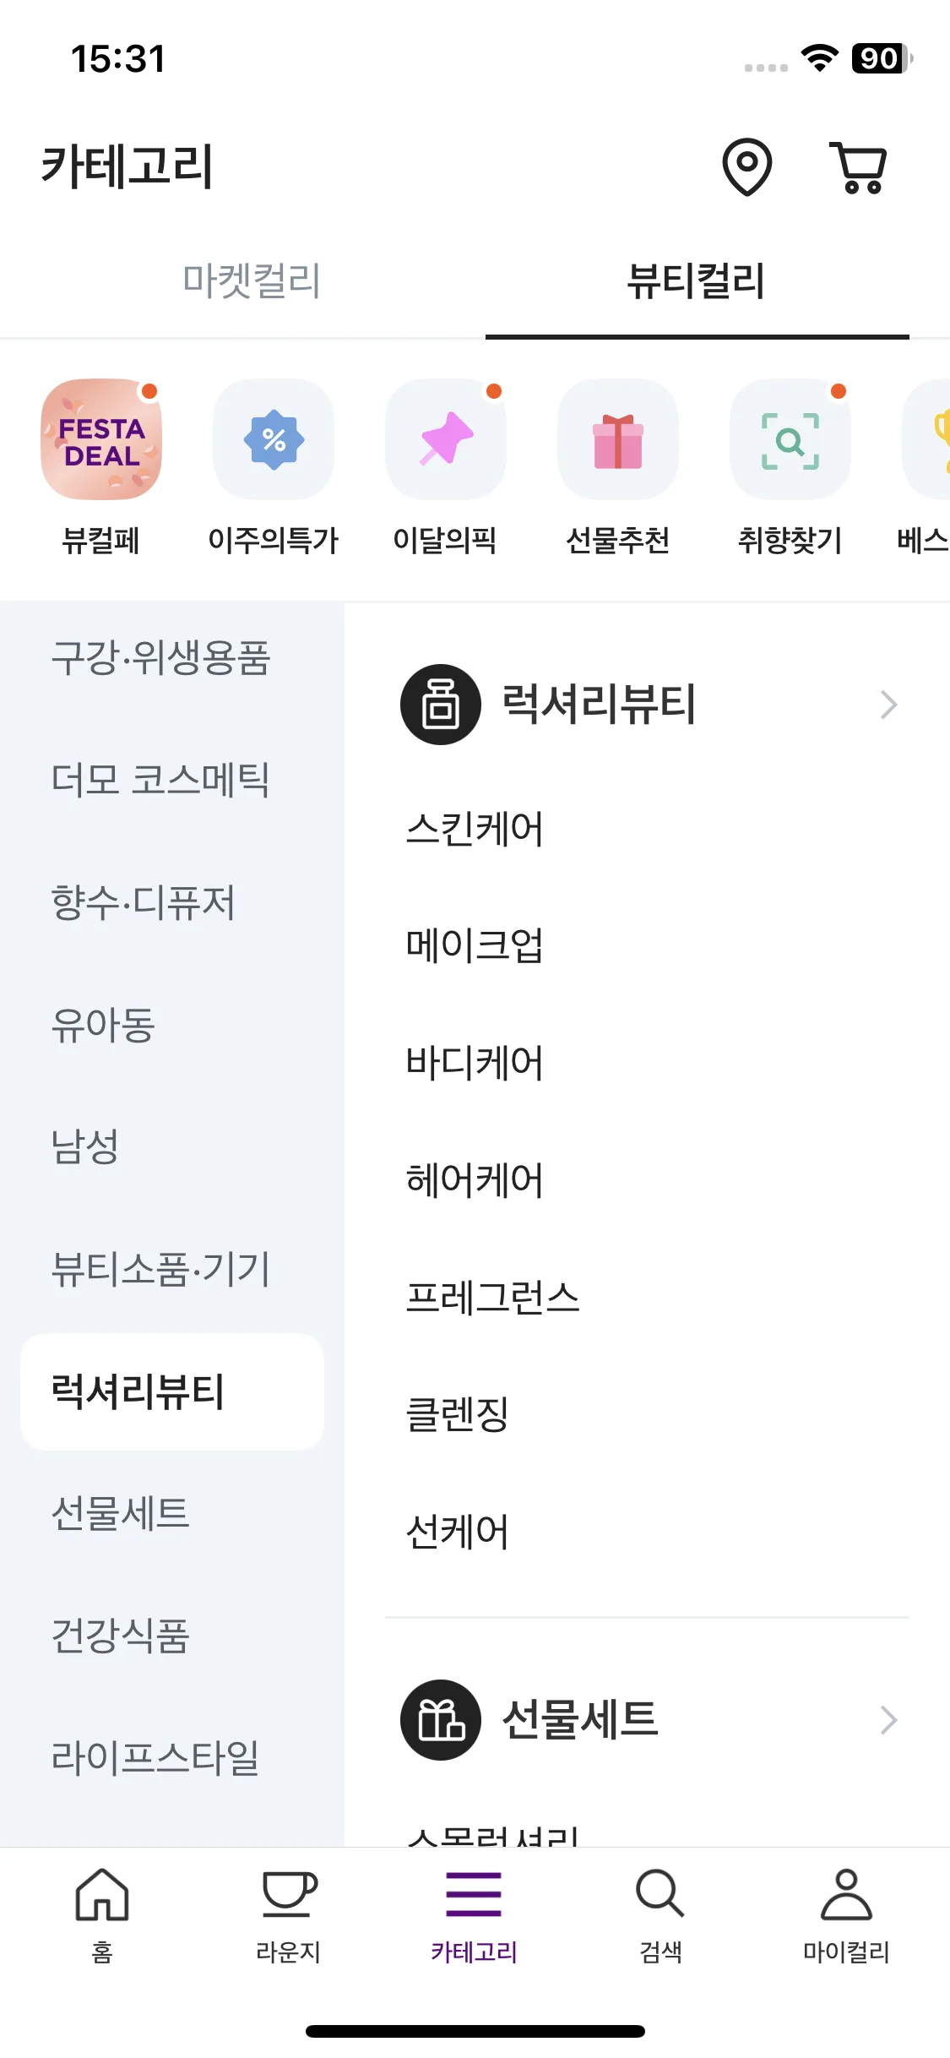Image resolution: width=950 pixels, height=2058 pixels.
Task: Expand 선물세트 section chevron arrow
Action: pos(888,1720)
